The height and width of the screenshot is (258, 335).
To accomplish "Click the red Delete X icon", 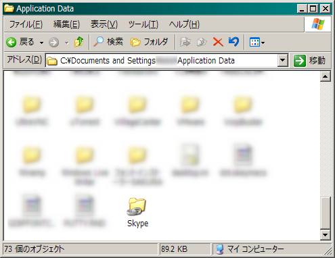I will [218, 42].
